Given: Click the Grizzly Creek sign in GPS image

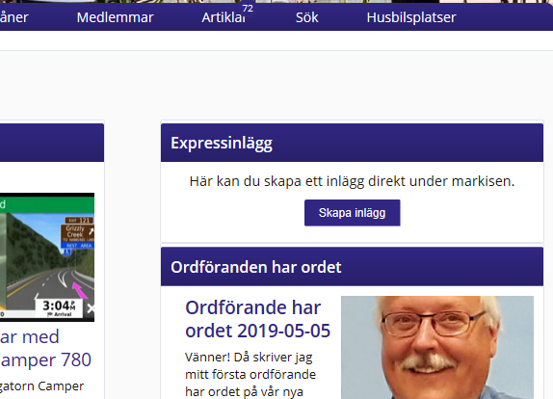Looking at the screenshot, I should point(75,231).
